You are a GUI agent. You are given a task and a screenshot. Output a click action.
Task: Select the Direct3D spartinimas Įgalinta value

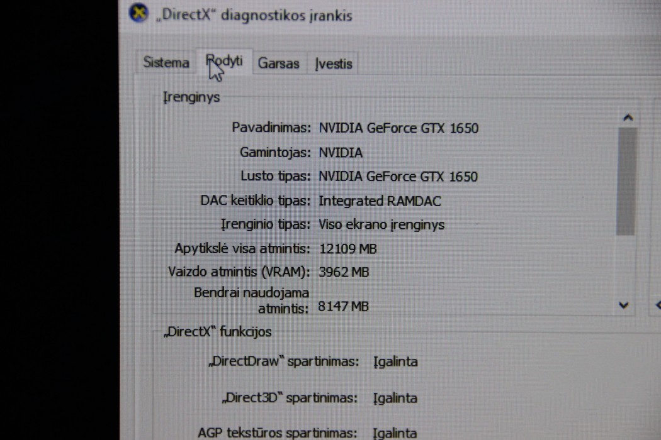(395, 398)
